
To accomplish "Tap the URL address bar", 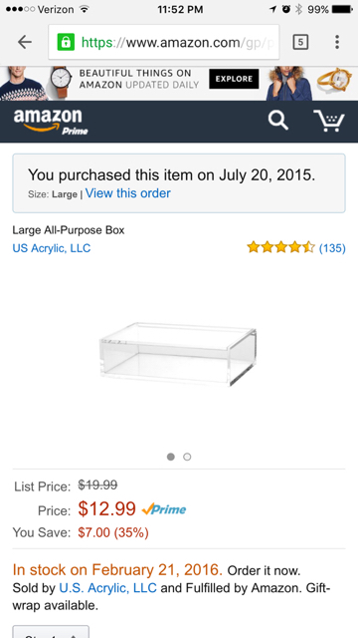I will tap(163, 42).
